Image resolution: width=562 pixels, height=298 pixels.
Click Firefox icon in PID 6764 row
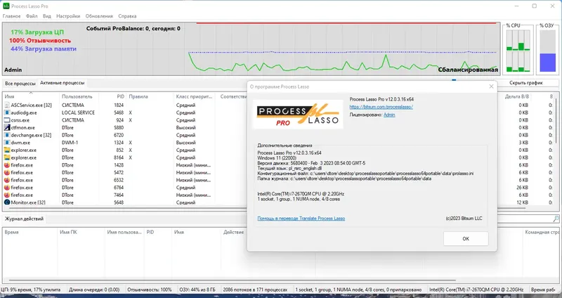tap(7, 188)
